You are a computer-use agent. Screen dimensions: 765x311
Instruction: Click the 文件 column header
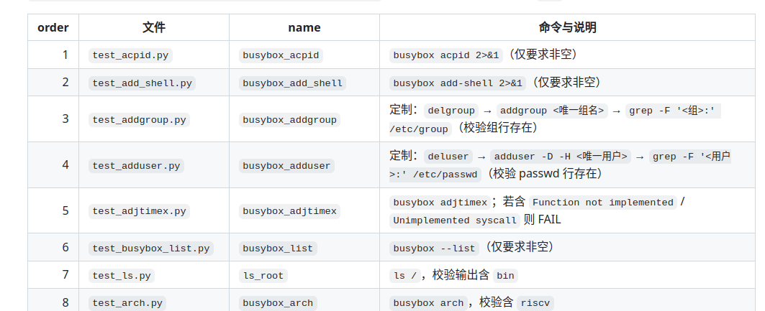pyautogui.click(x=154, y=27)
